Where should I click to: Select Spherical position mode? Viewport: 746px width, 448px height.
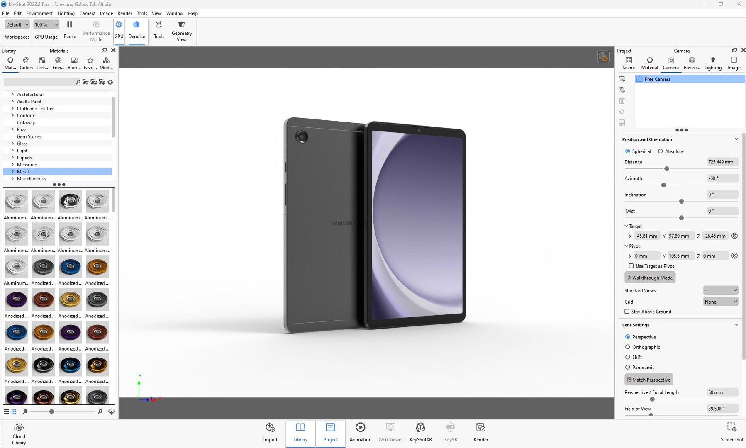click(x=628, y=151)
